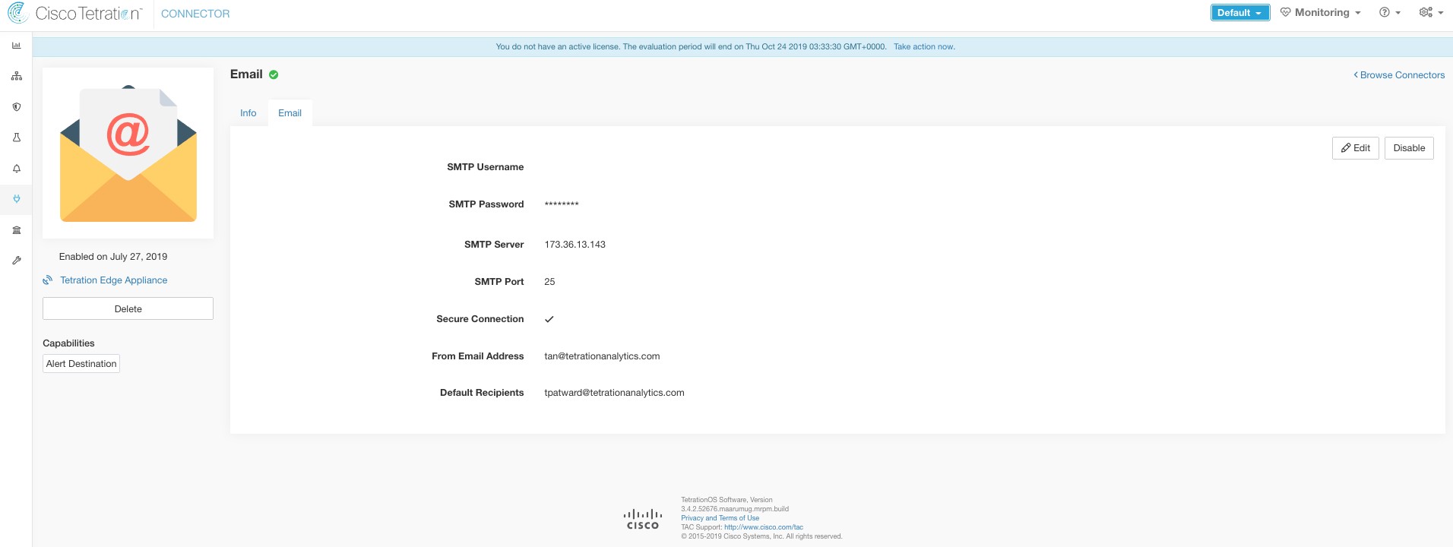
Task: Open the flask lab sidebar icon
Action: point(16,138)
